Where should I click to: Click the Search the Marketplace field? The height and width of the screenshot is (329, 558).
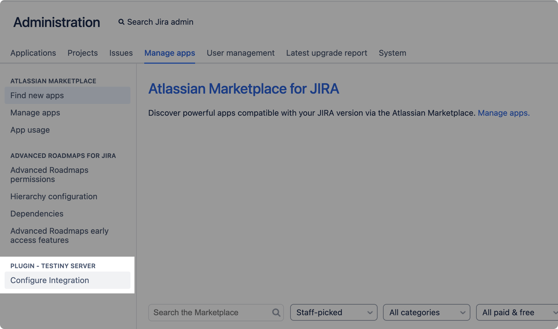click(x=210, y=312)
